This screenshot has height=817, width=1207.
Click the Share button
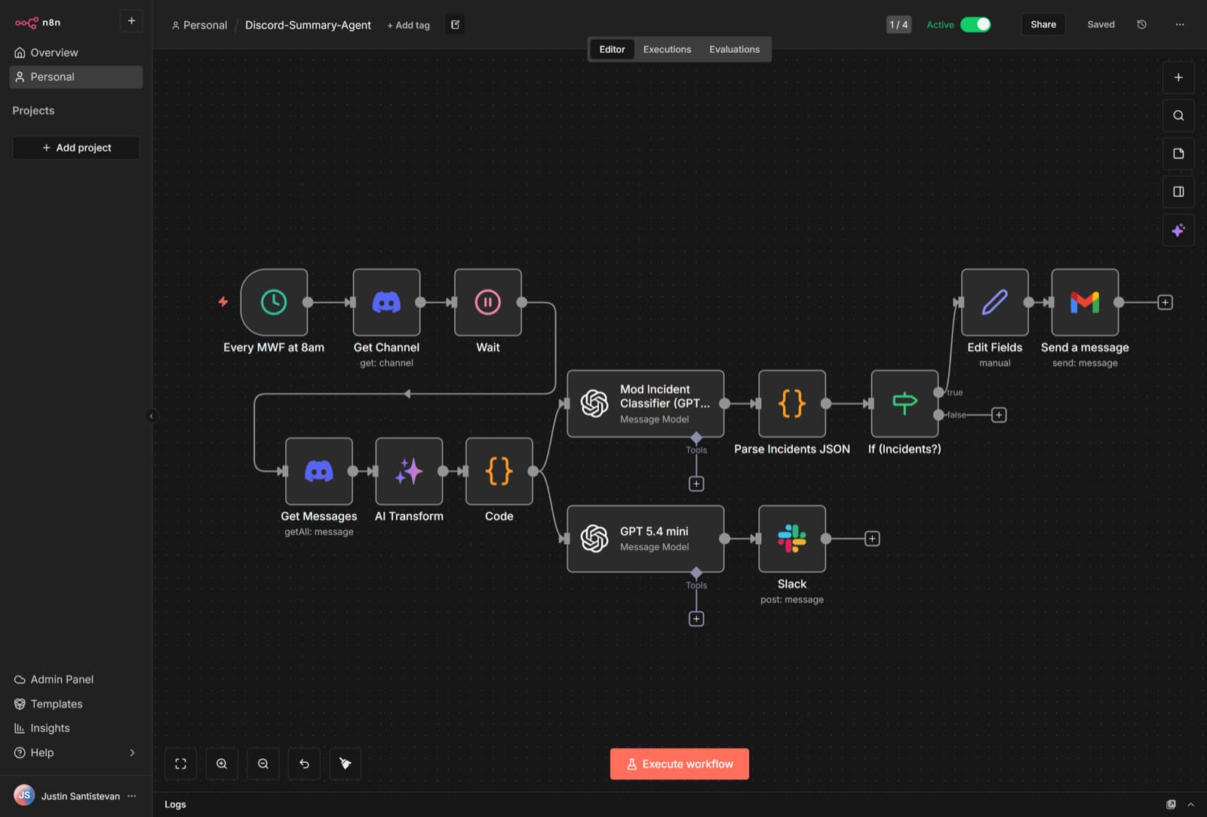click(x=1043, y=24)
